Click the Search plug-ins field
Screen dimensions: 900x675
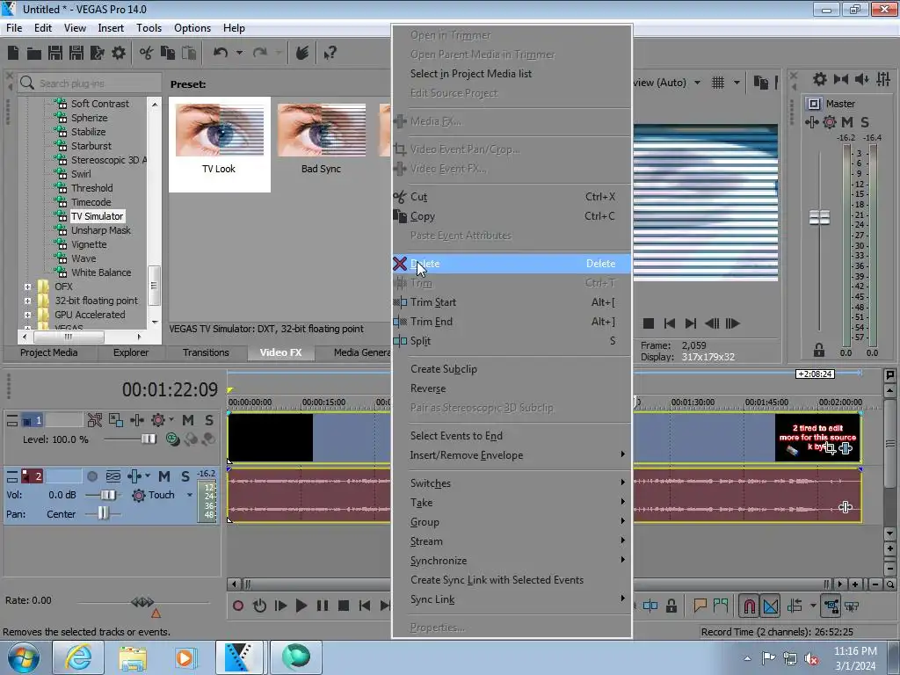pos(89,83)
